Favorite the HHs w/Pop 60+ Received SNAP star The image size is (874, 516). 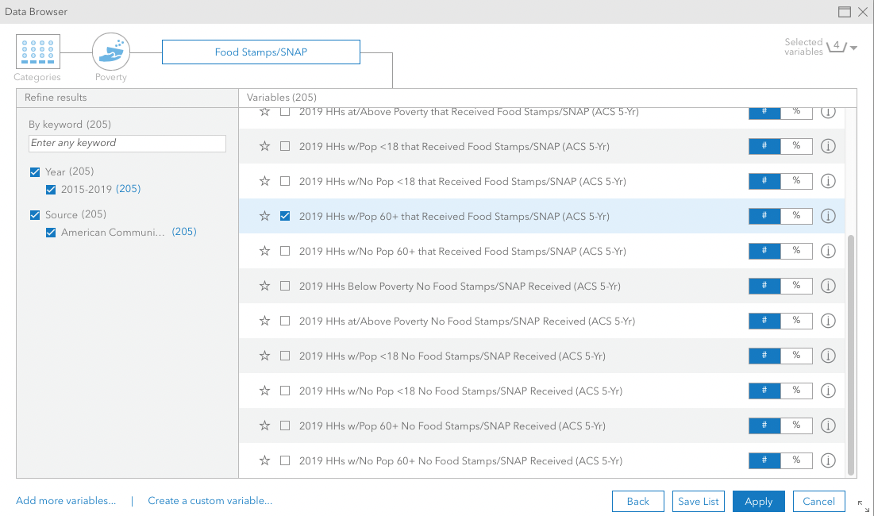tap(265, 216)
